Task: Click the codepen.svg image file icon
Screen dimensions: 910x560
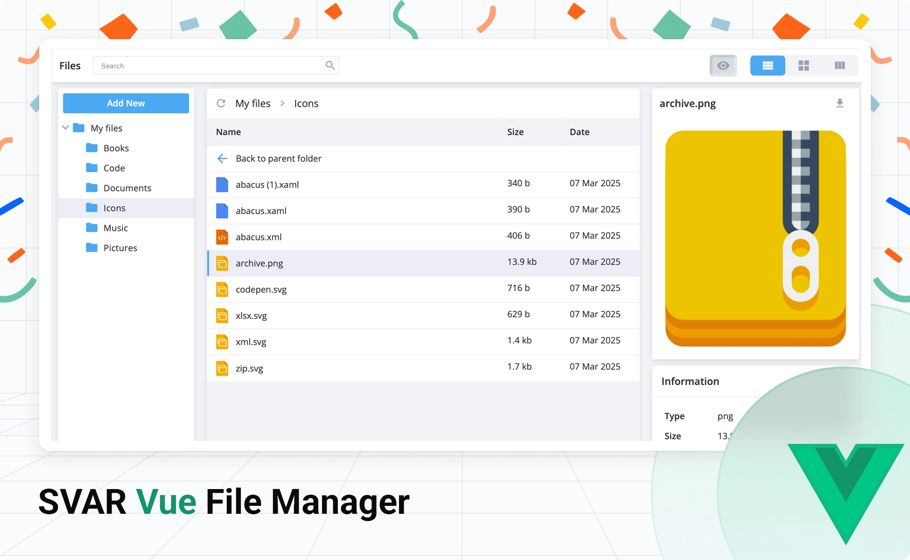Action: point(222,289)
